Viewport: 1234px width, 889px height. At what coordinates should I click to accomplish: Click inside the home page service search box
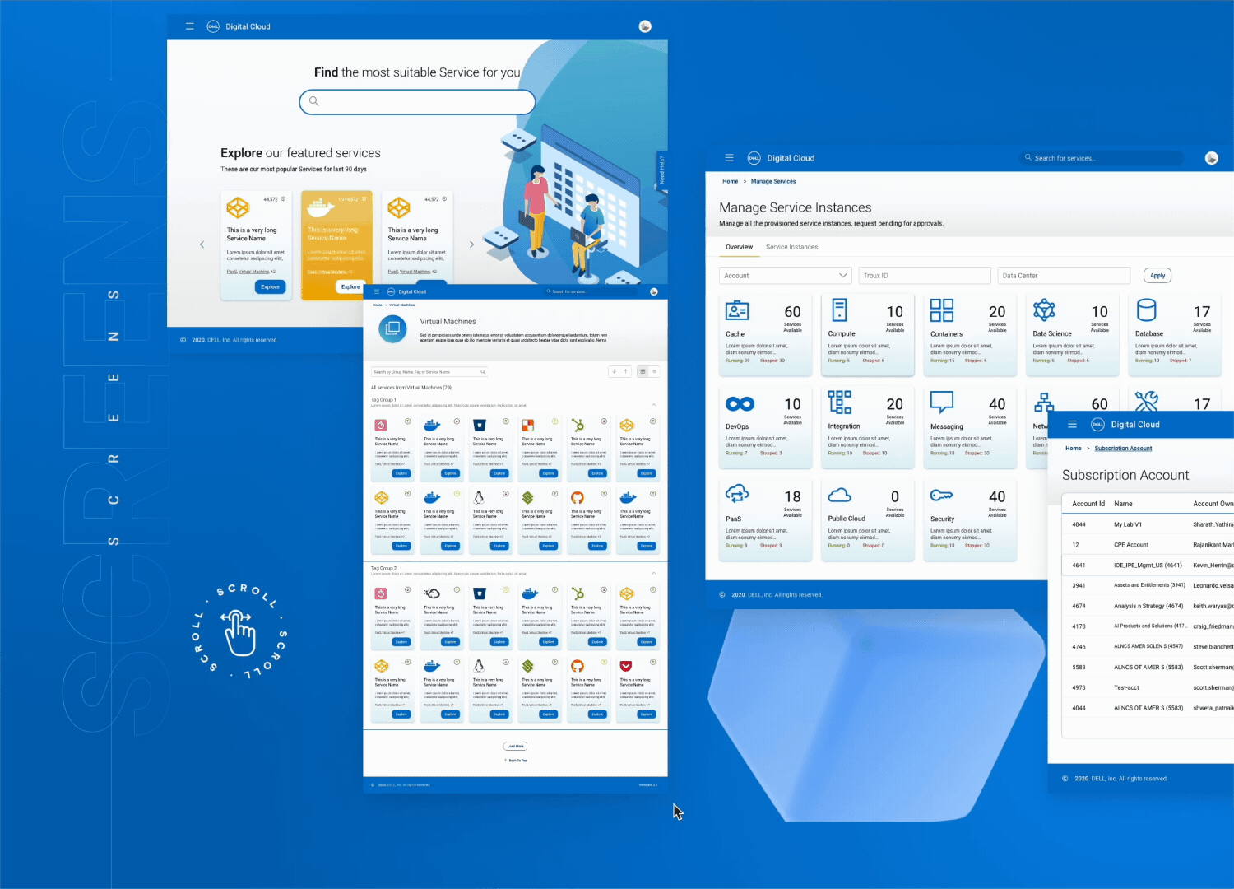click(417, 102)
